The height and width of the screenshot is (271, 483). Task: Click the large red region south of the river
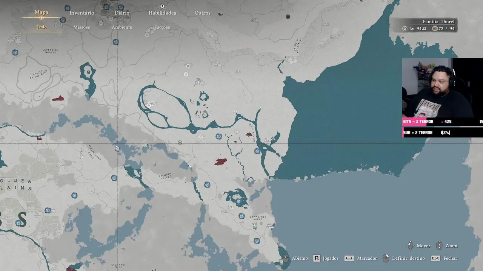click(221, 161)
